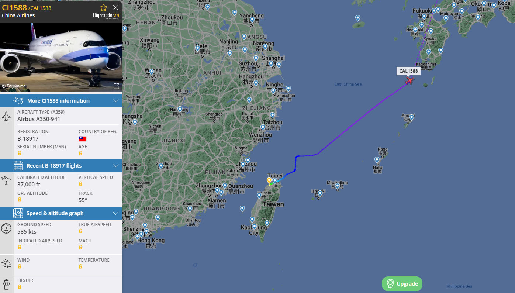Click the locked Wind padlock icon
The height and width of the screenshot is (293, 515).
point(20,266)
